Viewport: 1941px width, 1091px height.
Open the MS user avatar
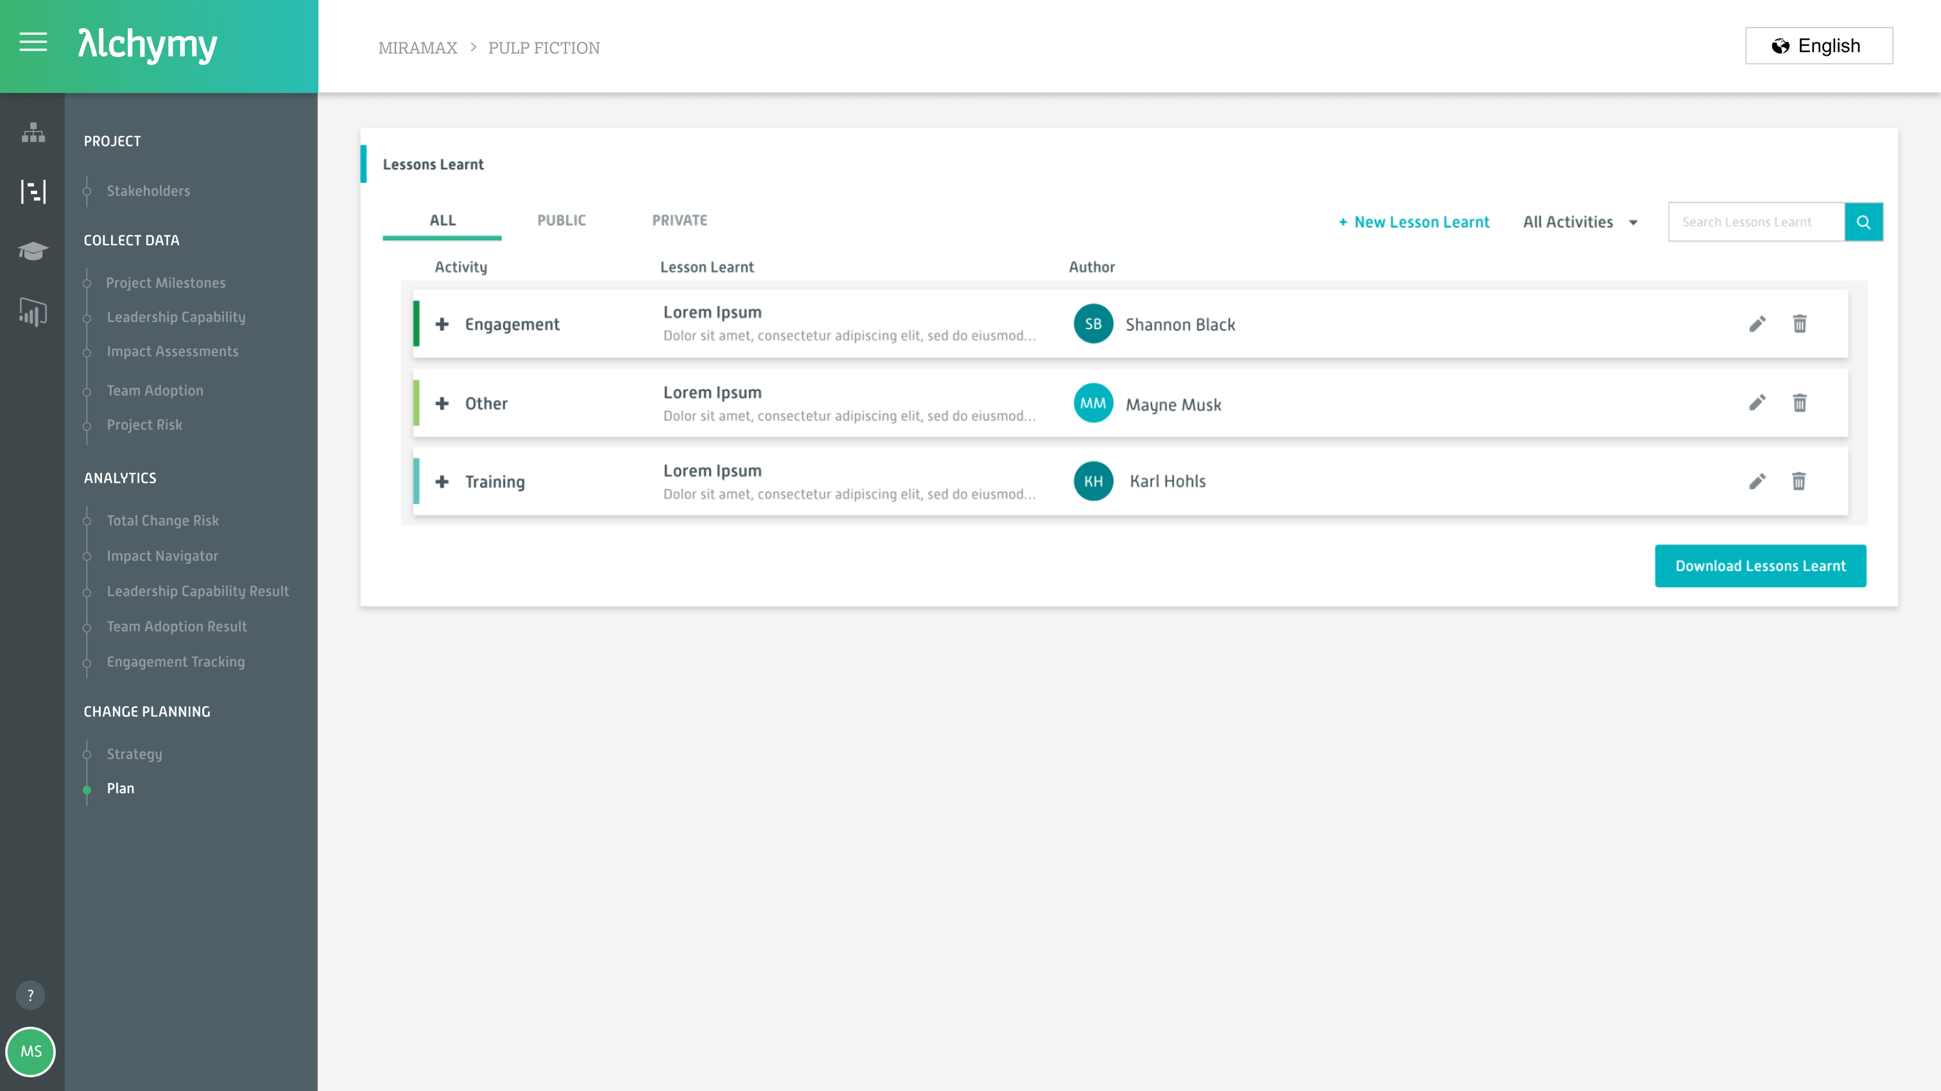[x=31, y=1051]
